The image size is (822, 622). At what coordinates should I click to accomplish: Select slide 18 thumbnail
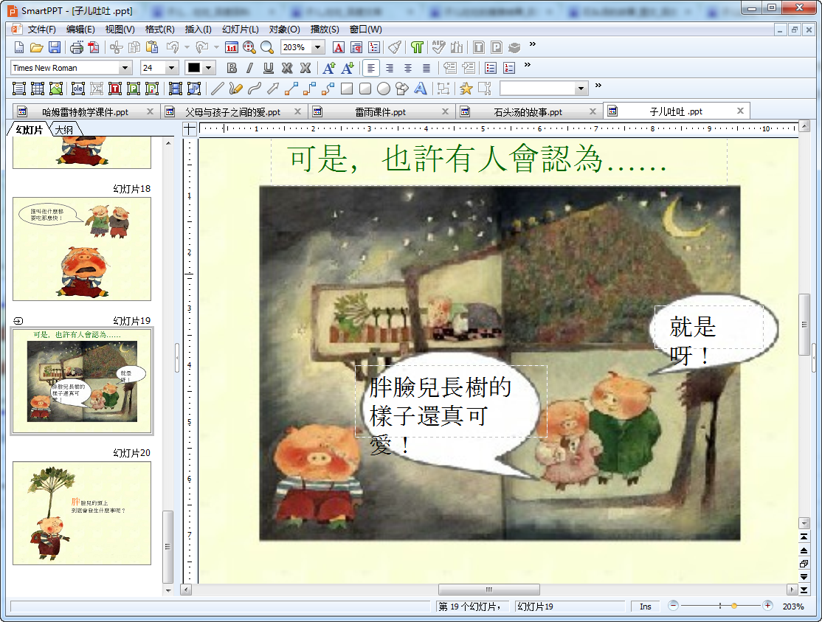82,249
